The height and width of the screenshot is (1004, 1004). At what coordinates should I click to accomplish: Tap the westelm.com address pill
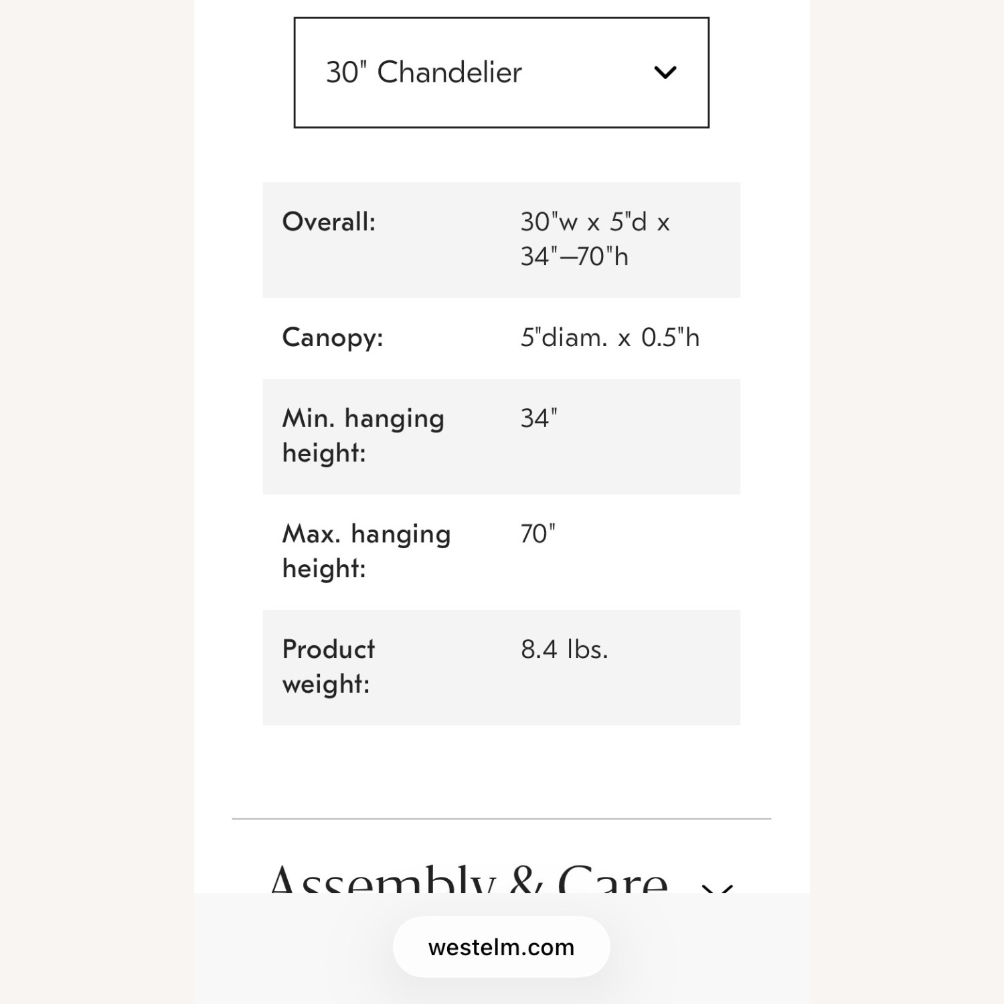(501, 947)
